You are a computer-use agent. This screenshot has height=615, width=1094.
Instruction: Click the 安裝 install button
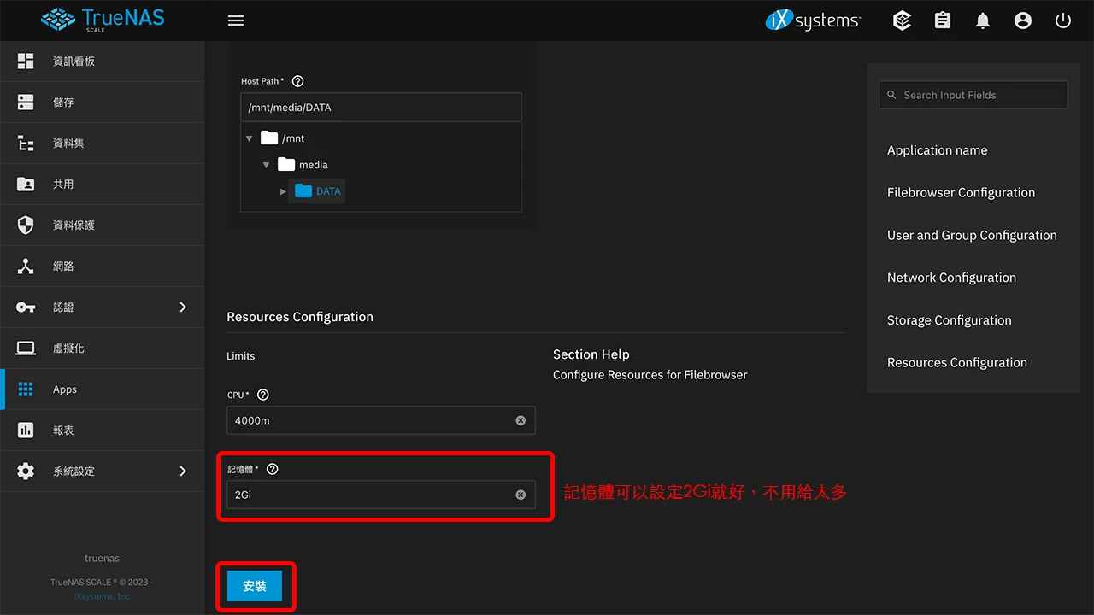[x=255, y=587]
